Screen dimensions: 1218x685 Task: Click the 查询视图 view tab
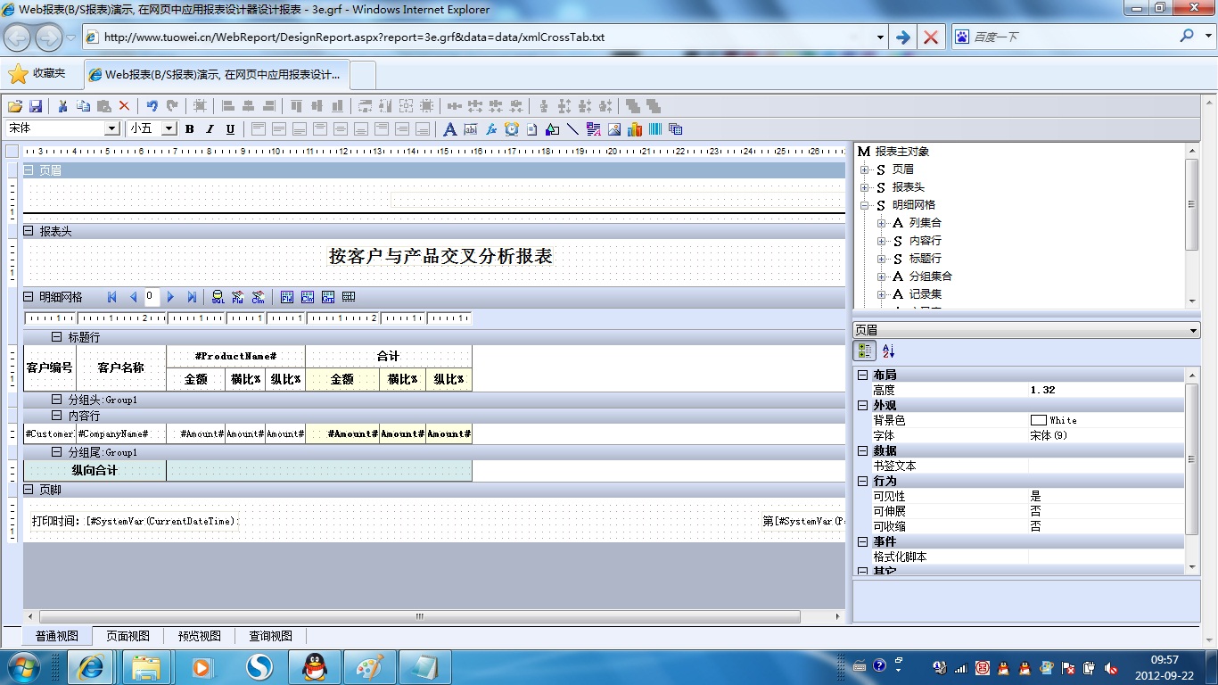pos(270,636)
